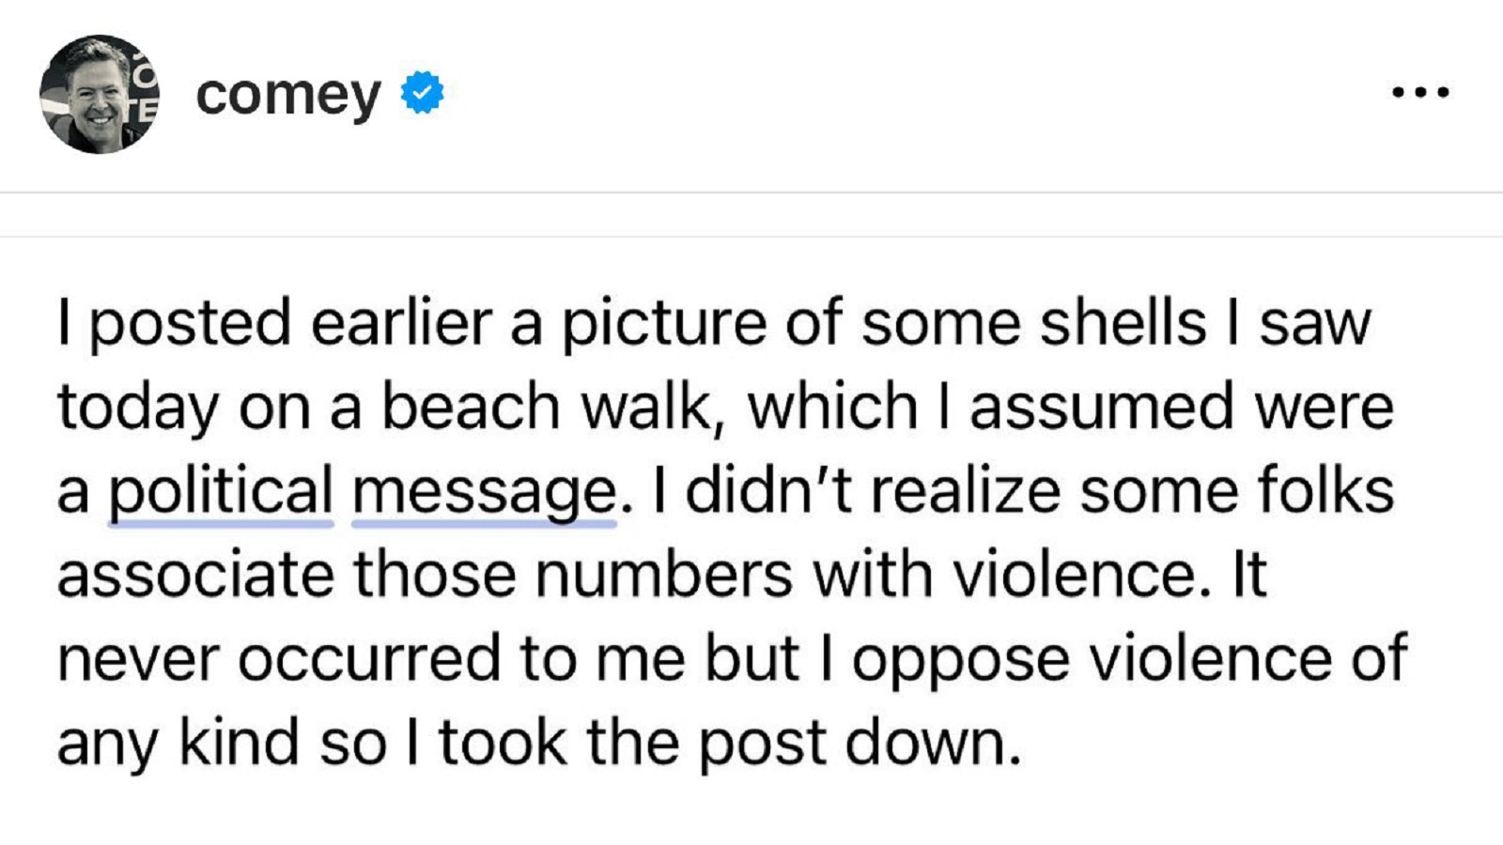The width and height of the screenshot is (1503, 845).
Task: Open the three-dot more options menu
Action: [1420, 92]
